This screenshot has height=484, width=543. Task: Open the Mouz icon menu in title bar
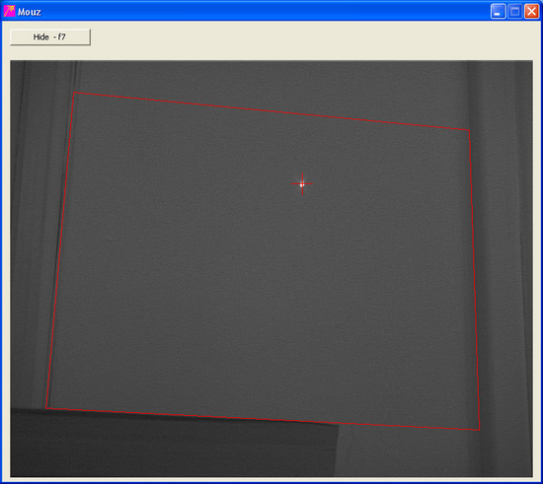(x=9, y=12)
